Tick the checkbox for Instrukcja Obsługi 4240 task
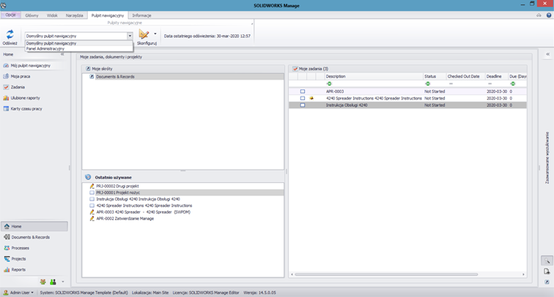This screenshot has height=297, width=554. [x=303, y=105]
